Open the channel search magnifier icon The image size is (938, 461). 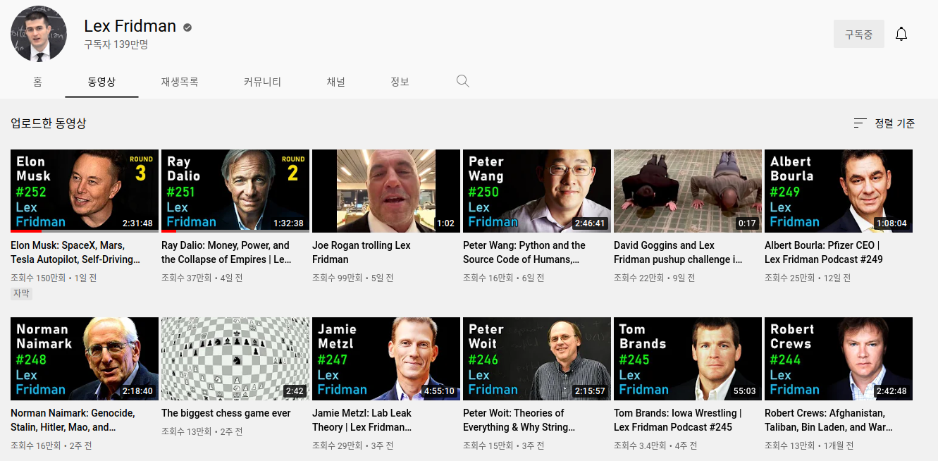462,81
